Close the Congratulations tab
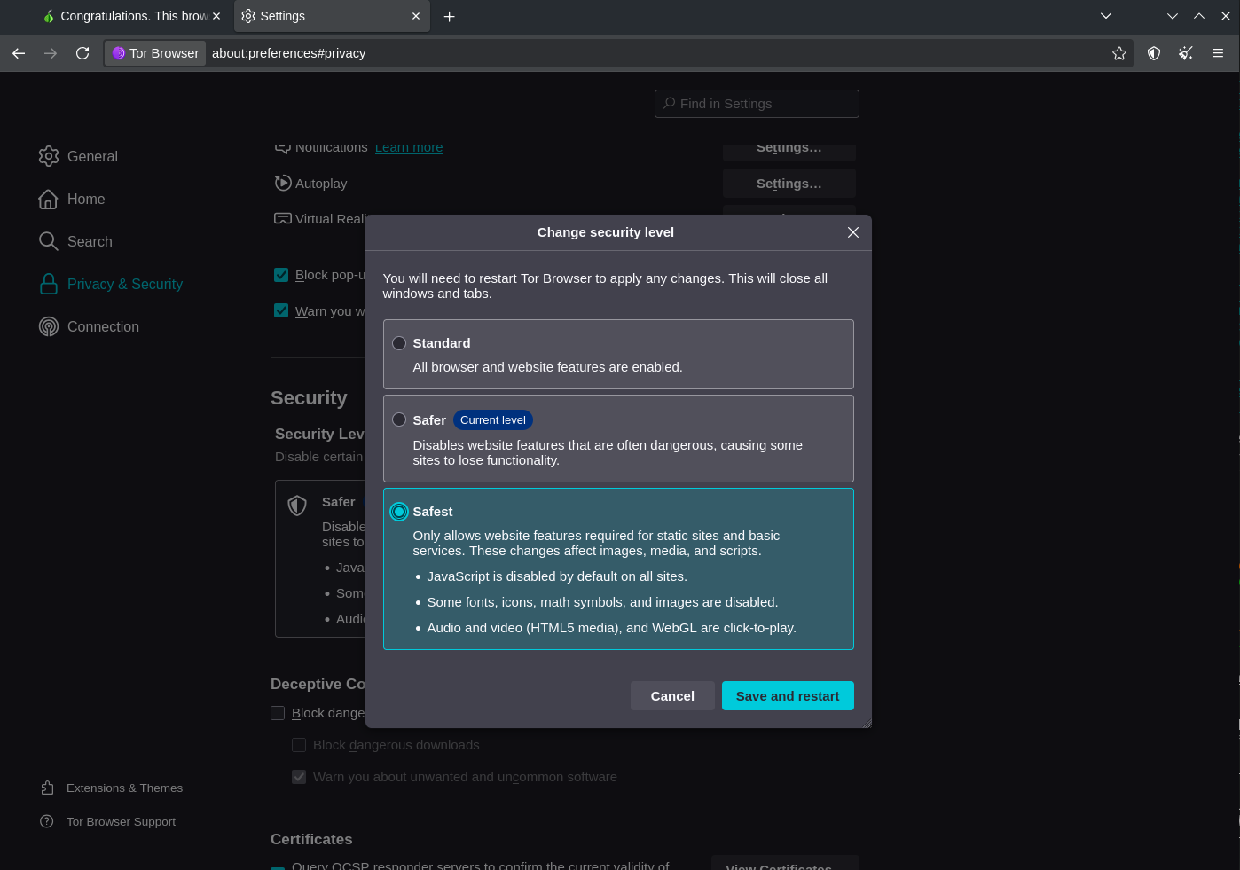The image size is (1240, 870). click(216, 16)
